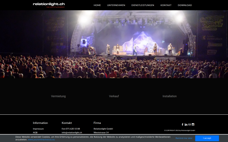Image resolution: width=228 pixels, height=142 pixels.
Task: Open the www.youronlinechoices.eu link
Action: pos(41,140)
